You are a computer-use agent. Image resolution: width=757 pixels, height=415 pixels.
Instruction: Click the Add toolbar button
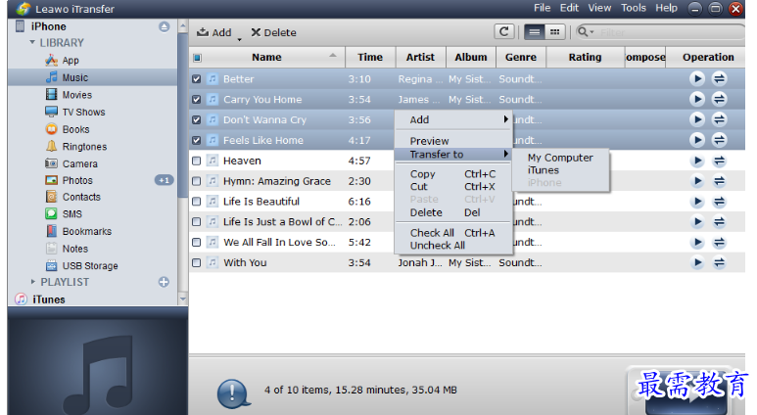[x=214, y=32]
